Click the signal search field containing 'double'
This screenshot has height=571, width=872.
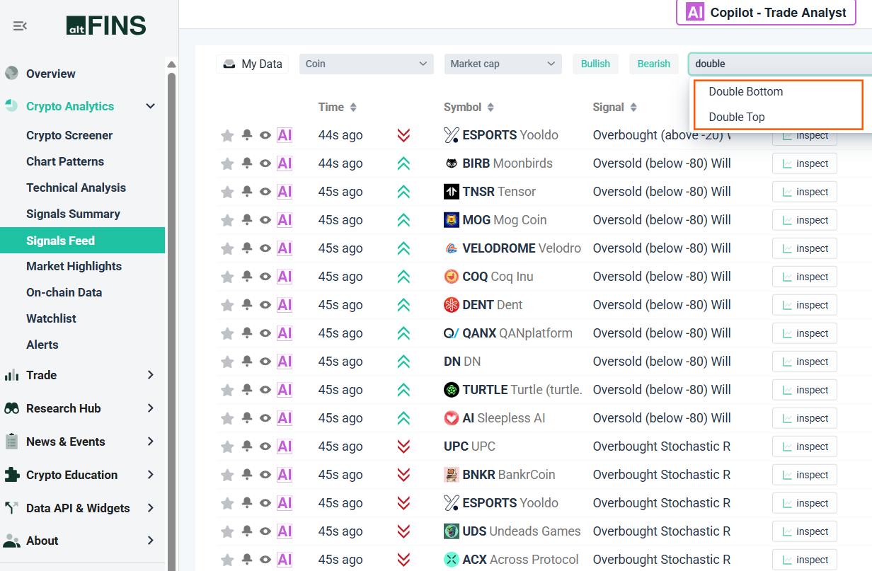click(x=780, y=64)
